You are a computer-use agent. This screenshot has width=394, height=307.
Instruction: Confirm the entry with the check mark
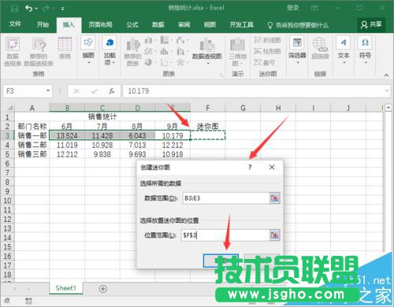tap(95, 91)
